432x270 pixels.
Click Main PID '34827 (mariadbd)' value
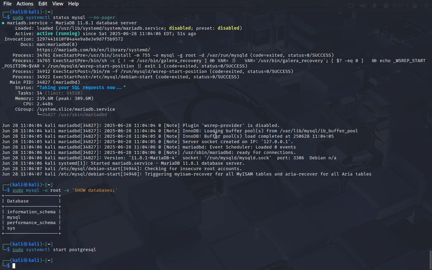click(x=58, y=82)
